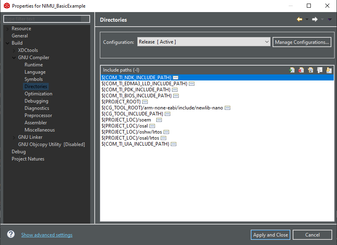Screen dimensions: 337x245
Task: Open ellipsis next to newlib-nano path
Action: pos(227,108)
